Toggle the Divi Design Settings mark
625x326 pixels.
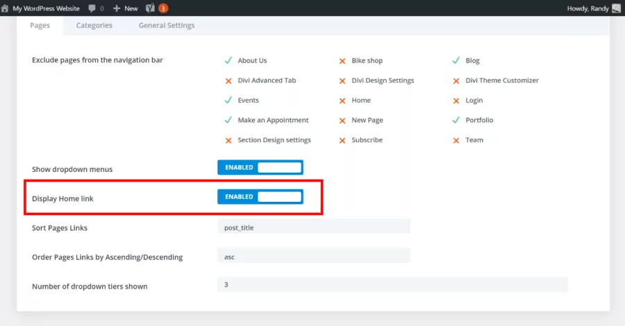342,80
